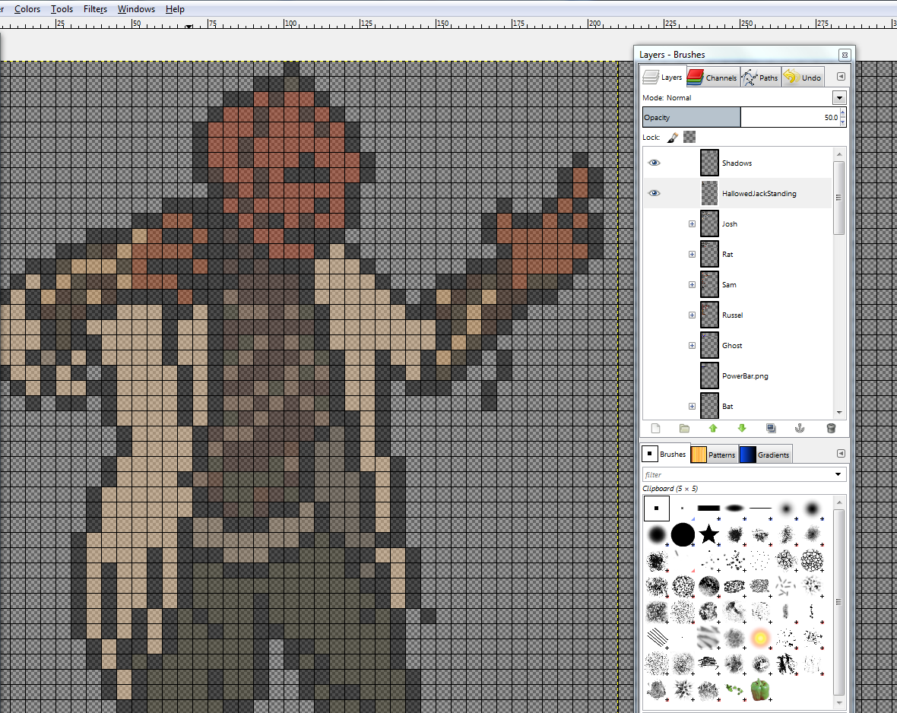
Task: Hide the Shadows layer with eye icon
Action: coord(654,163)
